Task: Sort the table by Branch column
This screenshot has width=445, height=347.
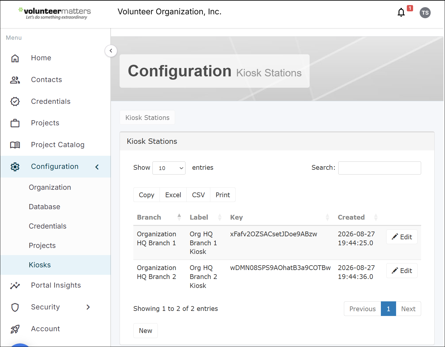Action: click(159, 217)
